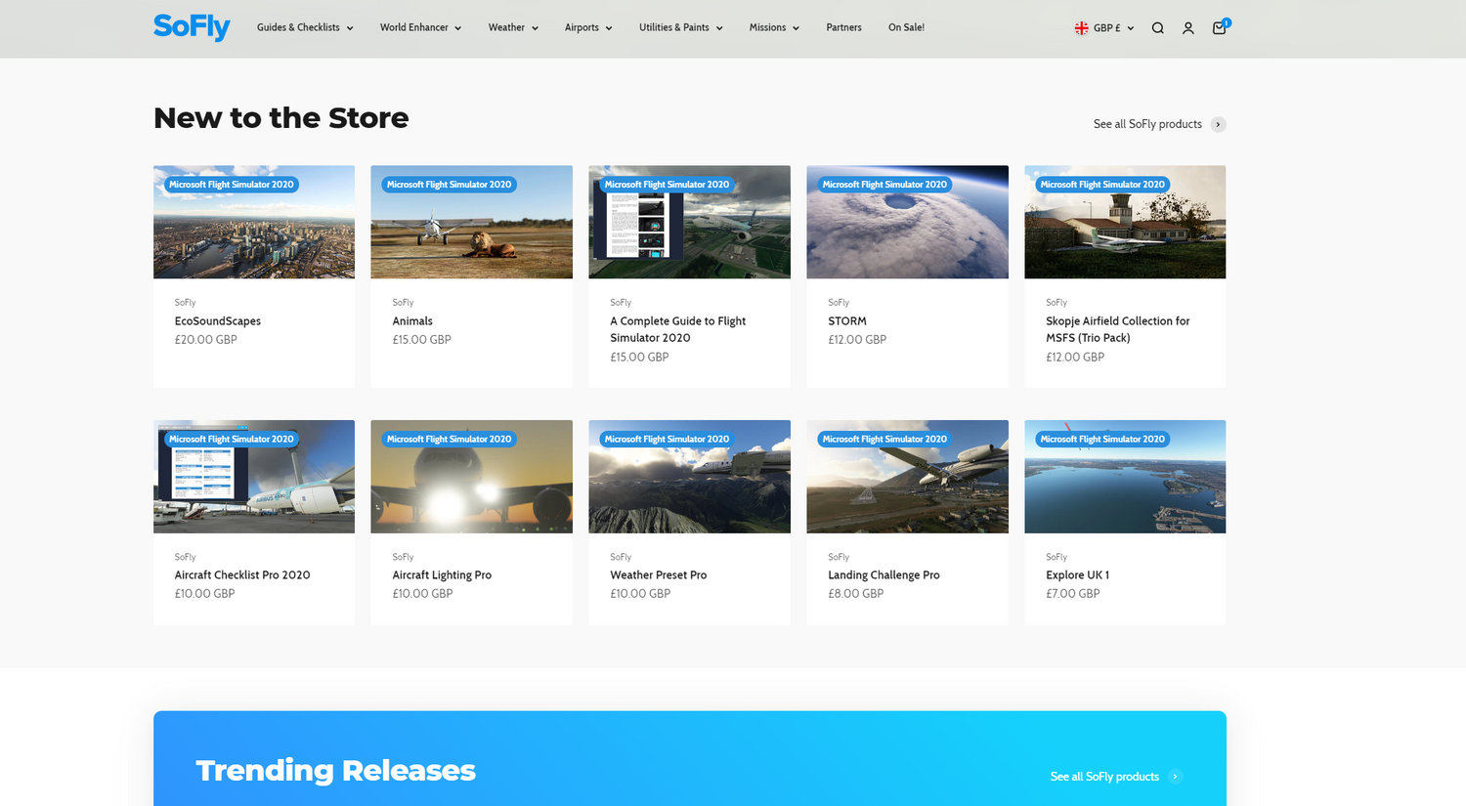Expand the Weather dropdown
This screenshot has height=806, width=1466.
[512, 27]
